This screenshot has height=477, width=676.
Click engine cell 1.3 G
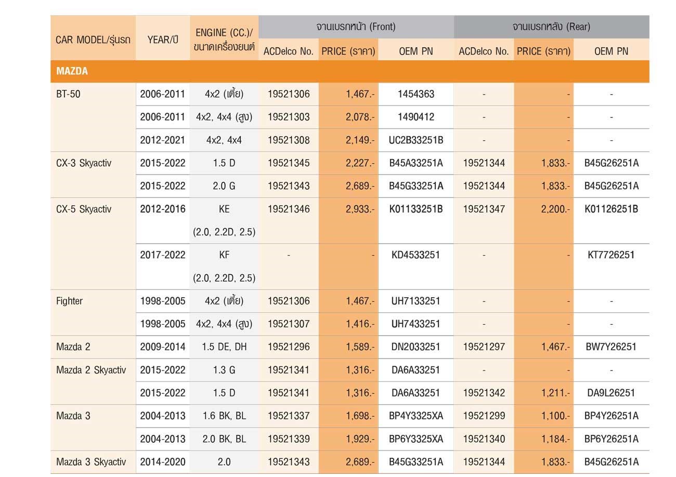pyautogui.click(x=224, y=370)
